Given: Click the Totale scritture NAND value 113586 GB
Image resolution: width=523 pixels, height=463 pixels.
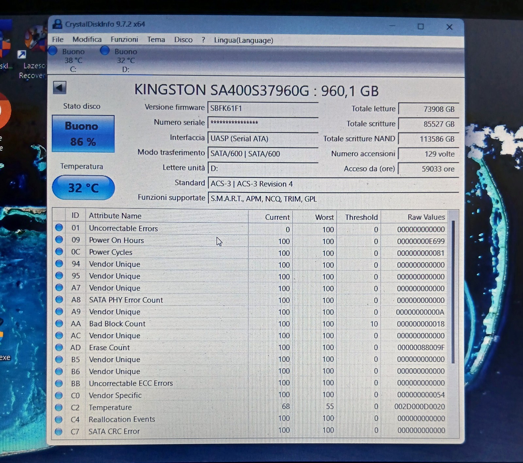Looking at the screenshot, I should click(428, 139).
